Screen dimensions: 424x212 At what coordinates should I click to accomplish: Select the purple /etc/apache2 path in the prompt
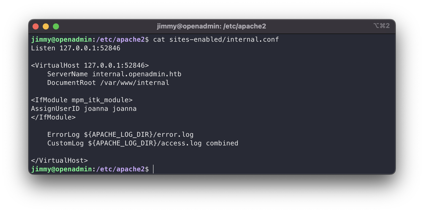[x=119, y=169]
